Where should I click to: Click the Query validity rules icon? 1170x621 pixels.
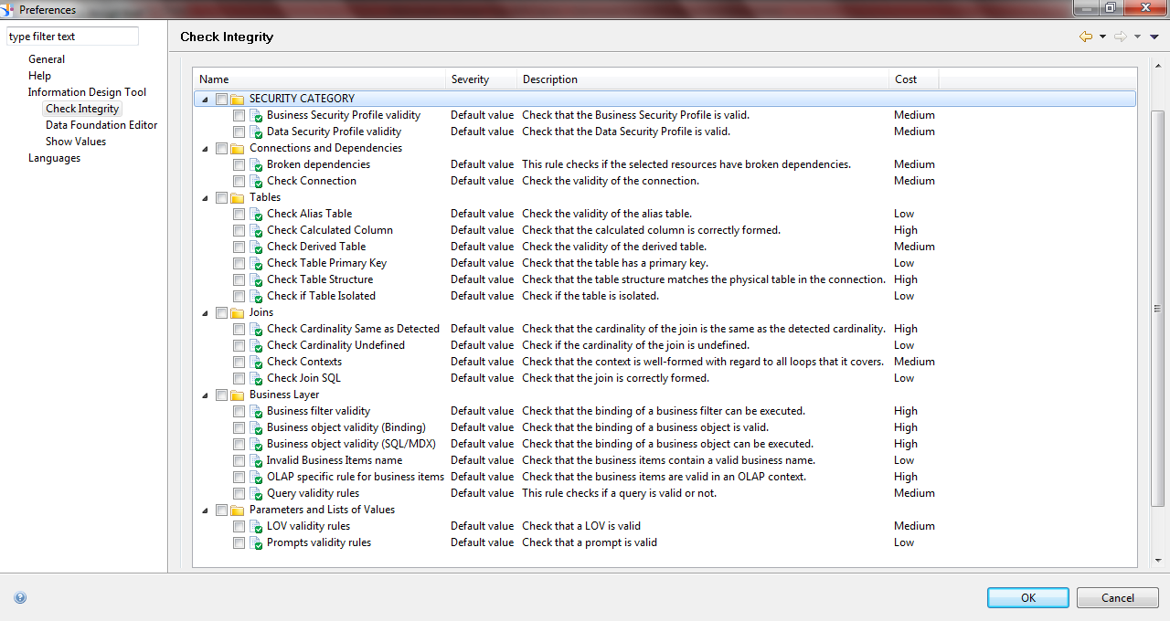[x=256, y=493]
